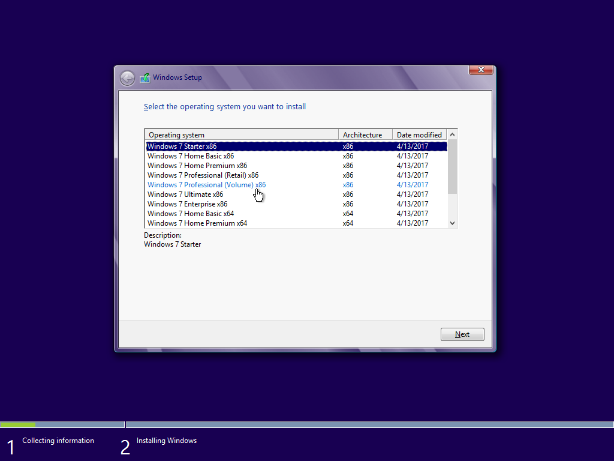Viewport: 614px width, 461px height.
Task: Click the Collecting information step label
Action: 58,441
